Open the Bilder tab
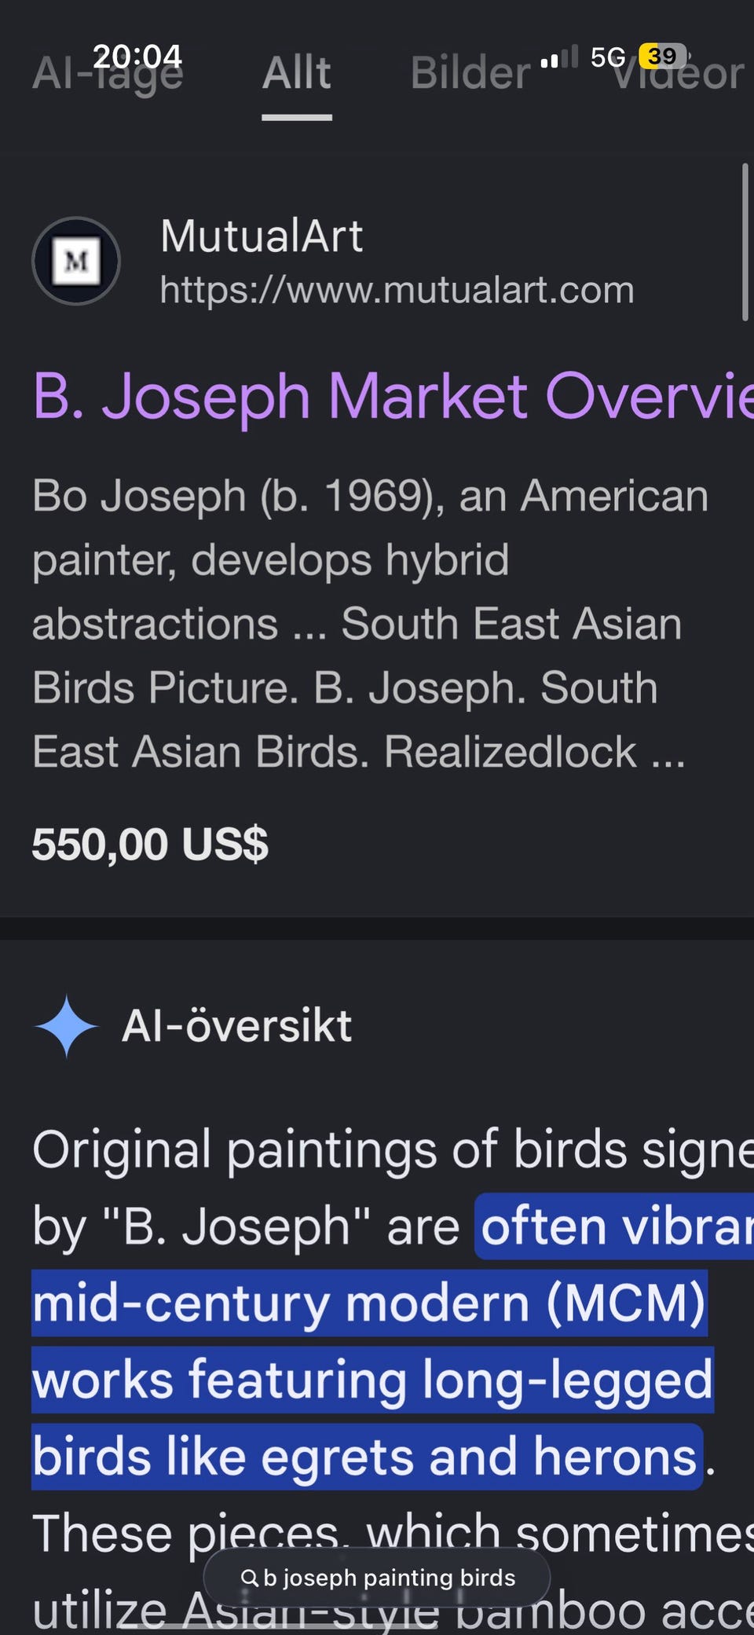 [x=470, y=74]
